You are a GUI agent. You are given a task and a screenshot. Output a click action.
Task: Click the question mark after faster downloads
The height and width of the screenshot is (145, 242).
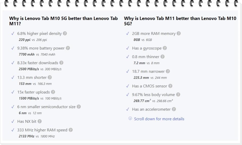(x=61, y=63)
